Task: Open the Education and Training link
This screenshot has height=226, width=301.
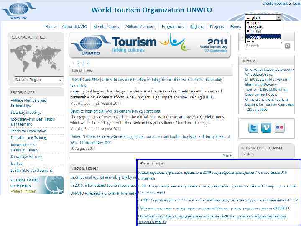Action: (29, 138)
